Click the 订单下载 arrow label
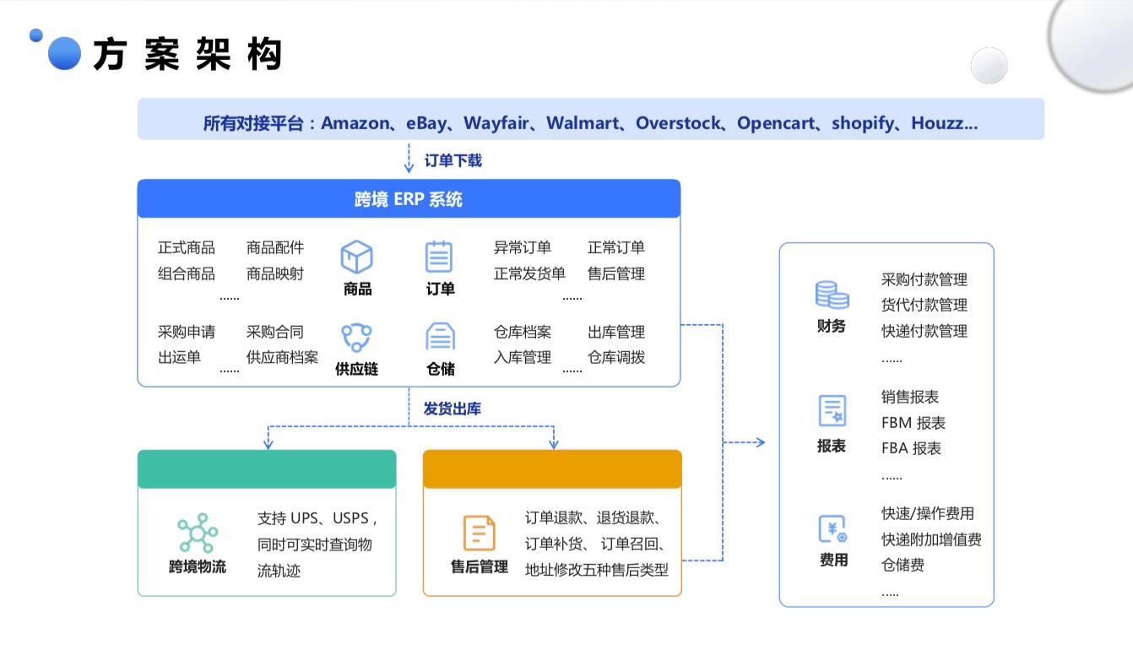Viewport: 1133px width, 645px height. coord(453,160)
